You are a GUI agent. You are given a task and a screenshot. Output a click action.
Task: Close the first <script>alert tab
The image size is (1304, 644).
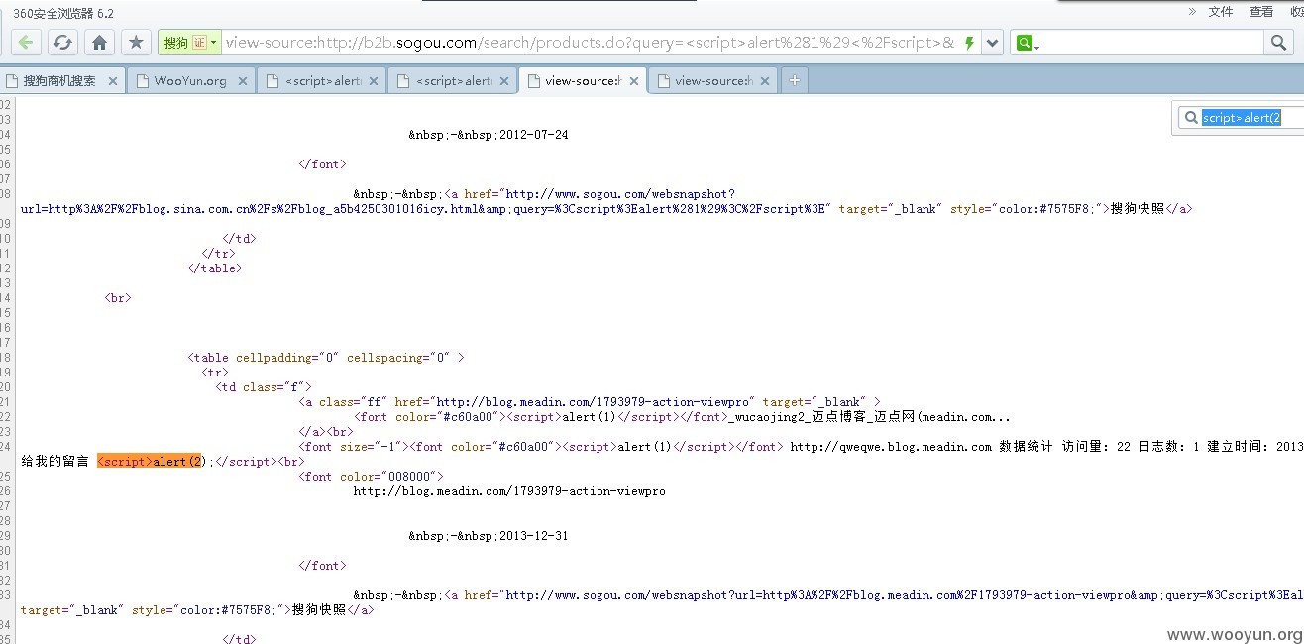tap(374, 81)
